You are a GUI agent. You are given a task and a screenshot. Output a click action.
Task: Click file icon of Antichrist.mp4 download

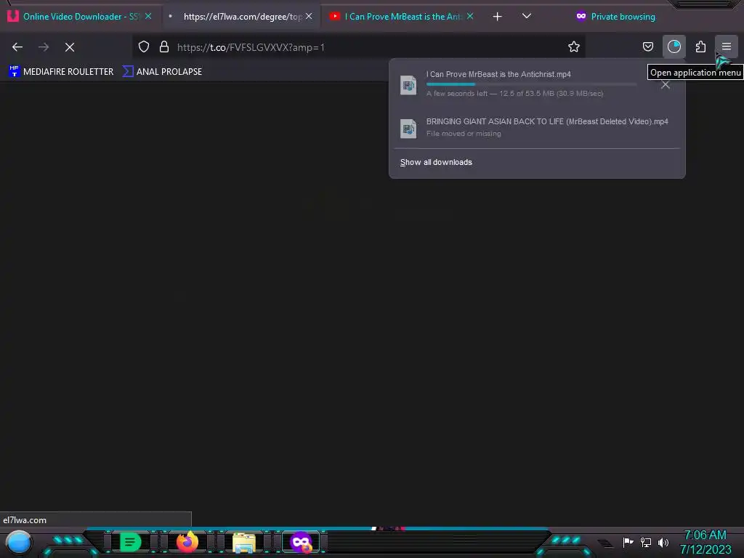[408, 86]
